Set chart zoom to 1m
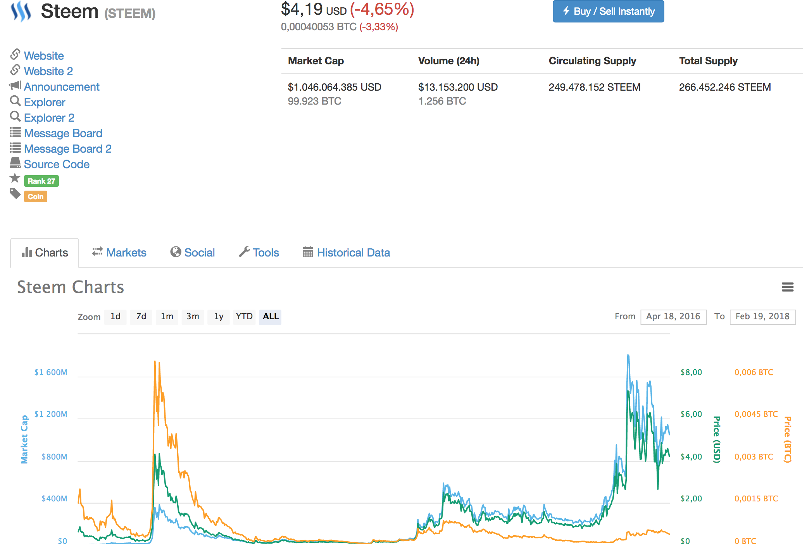 [x=167, y=317]
